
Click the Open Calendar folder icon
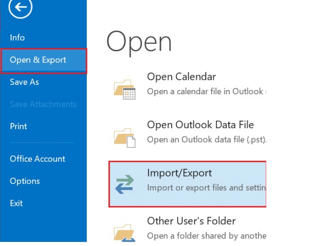point(124,90)
